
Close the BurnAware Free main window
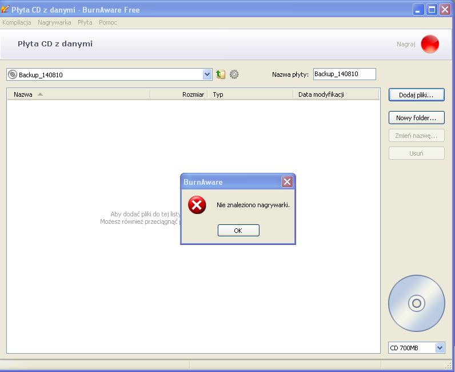pos(445,10)
